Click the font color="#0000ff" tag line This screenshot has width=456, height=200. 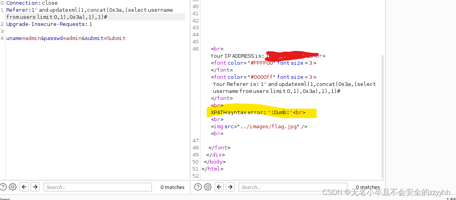(x=264, y=77)
